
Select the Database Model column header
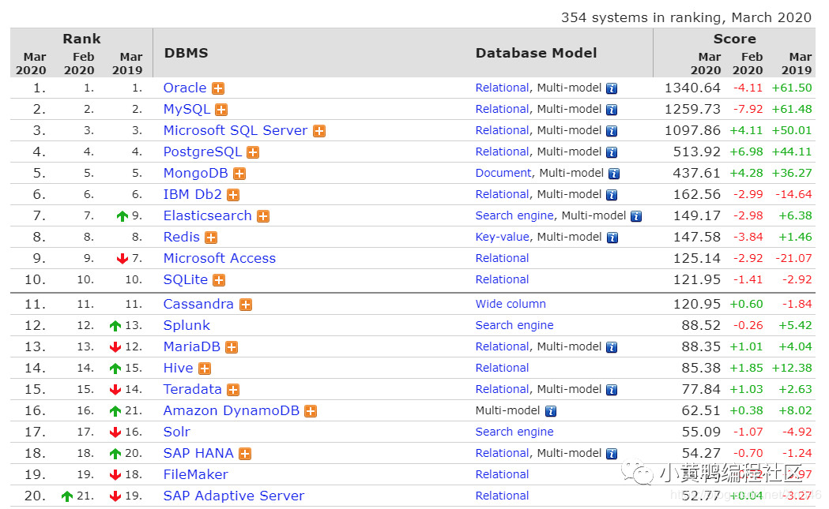coord(536,53)
